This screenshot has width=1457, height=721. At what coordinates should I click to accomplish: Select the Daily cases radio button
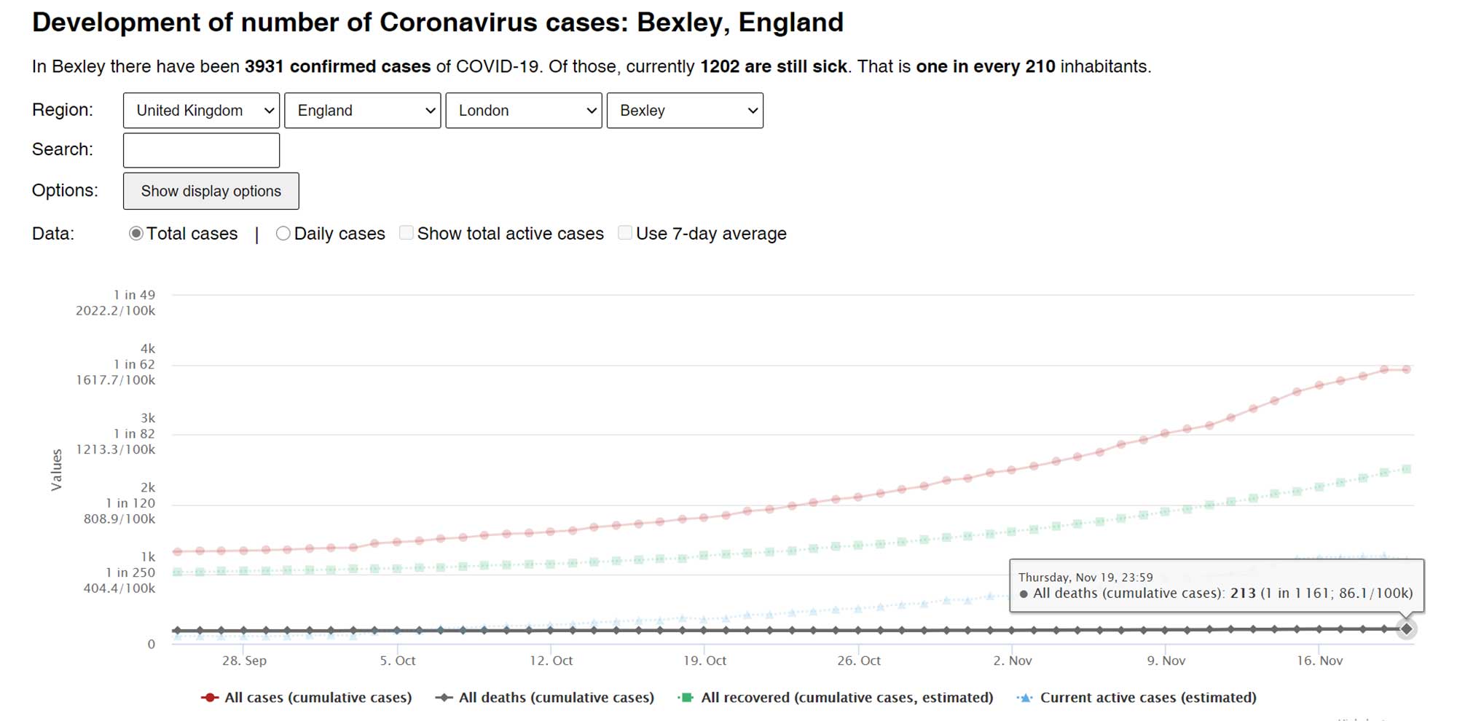283,234
